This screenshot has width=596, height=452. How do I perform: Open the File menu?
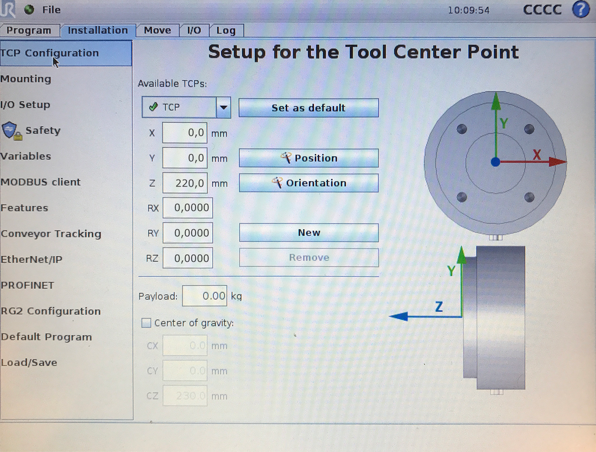click(x=51, y=10)
